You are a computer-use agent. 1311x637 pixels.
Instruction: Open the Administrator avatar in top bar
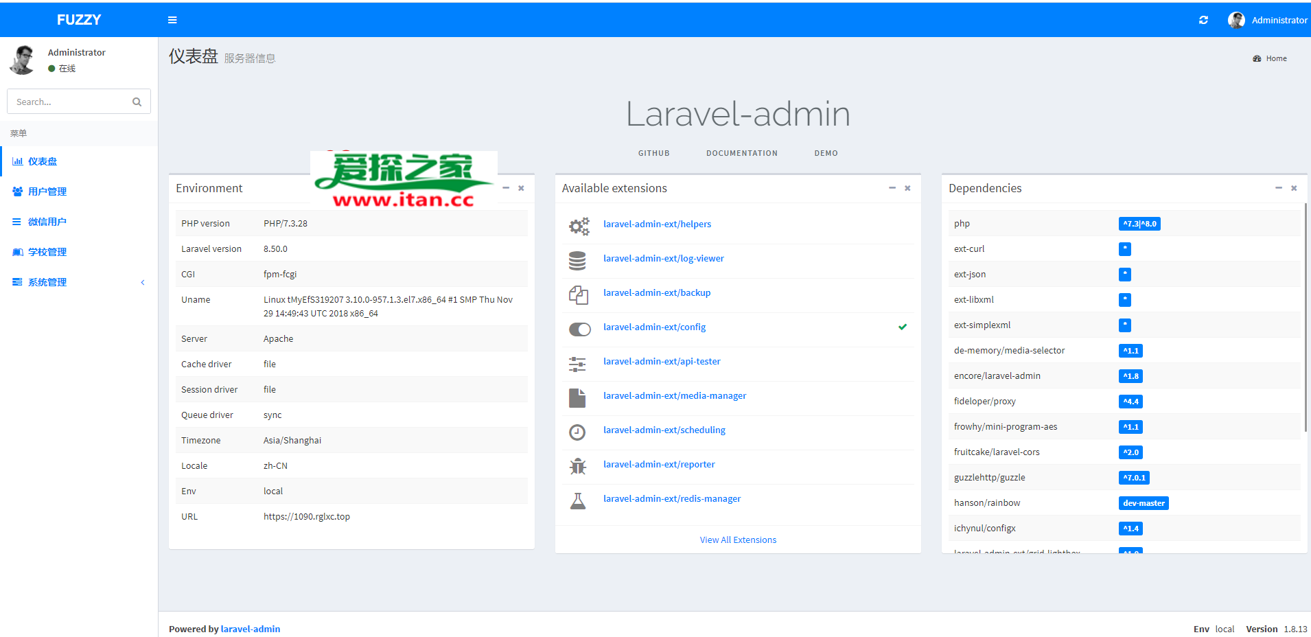1236,20
